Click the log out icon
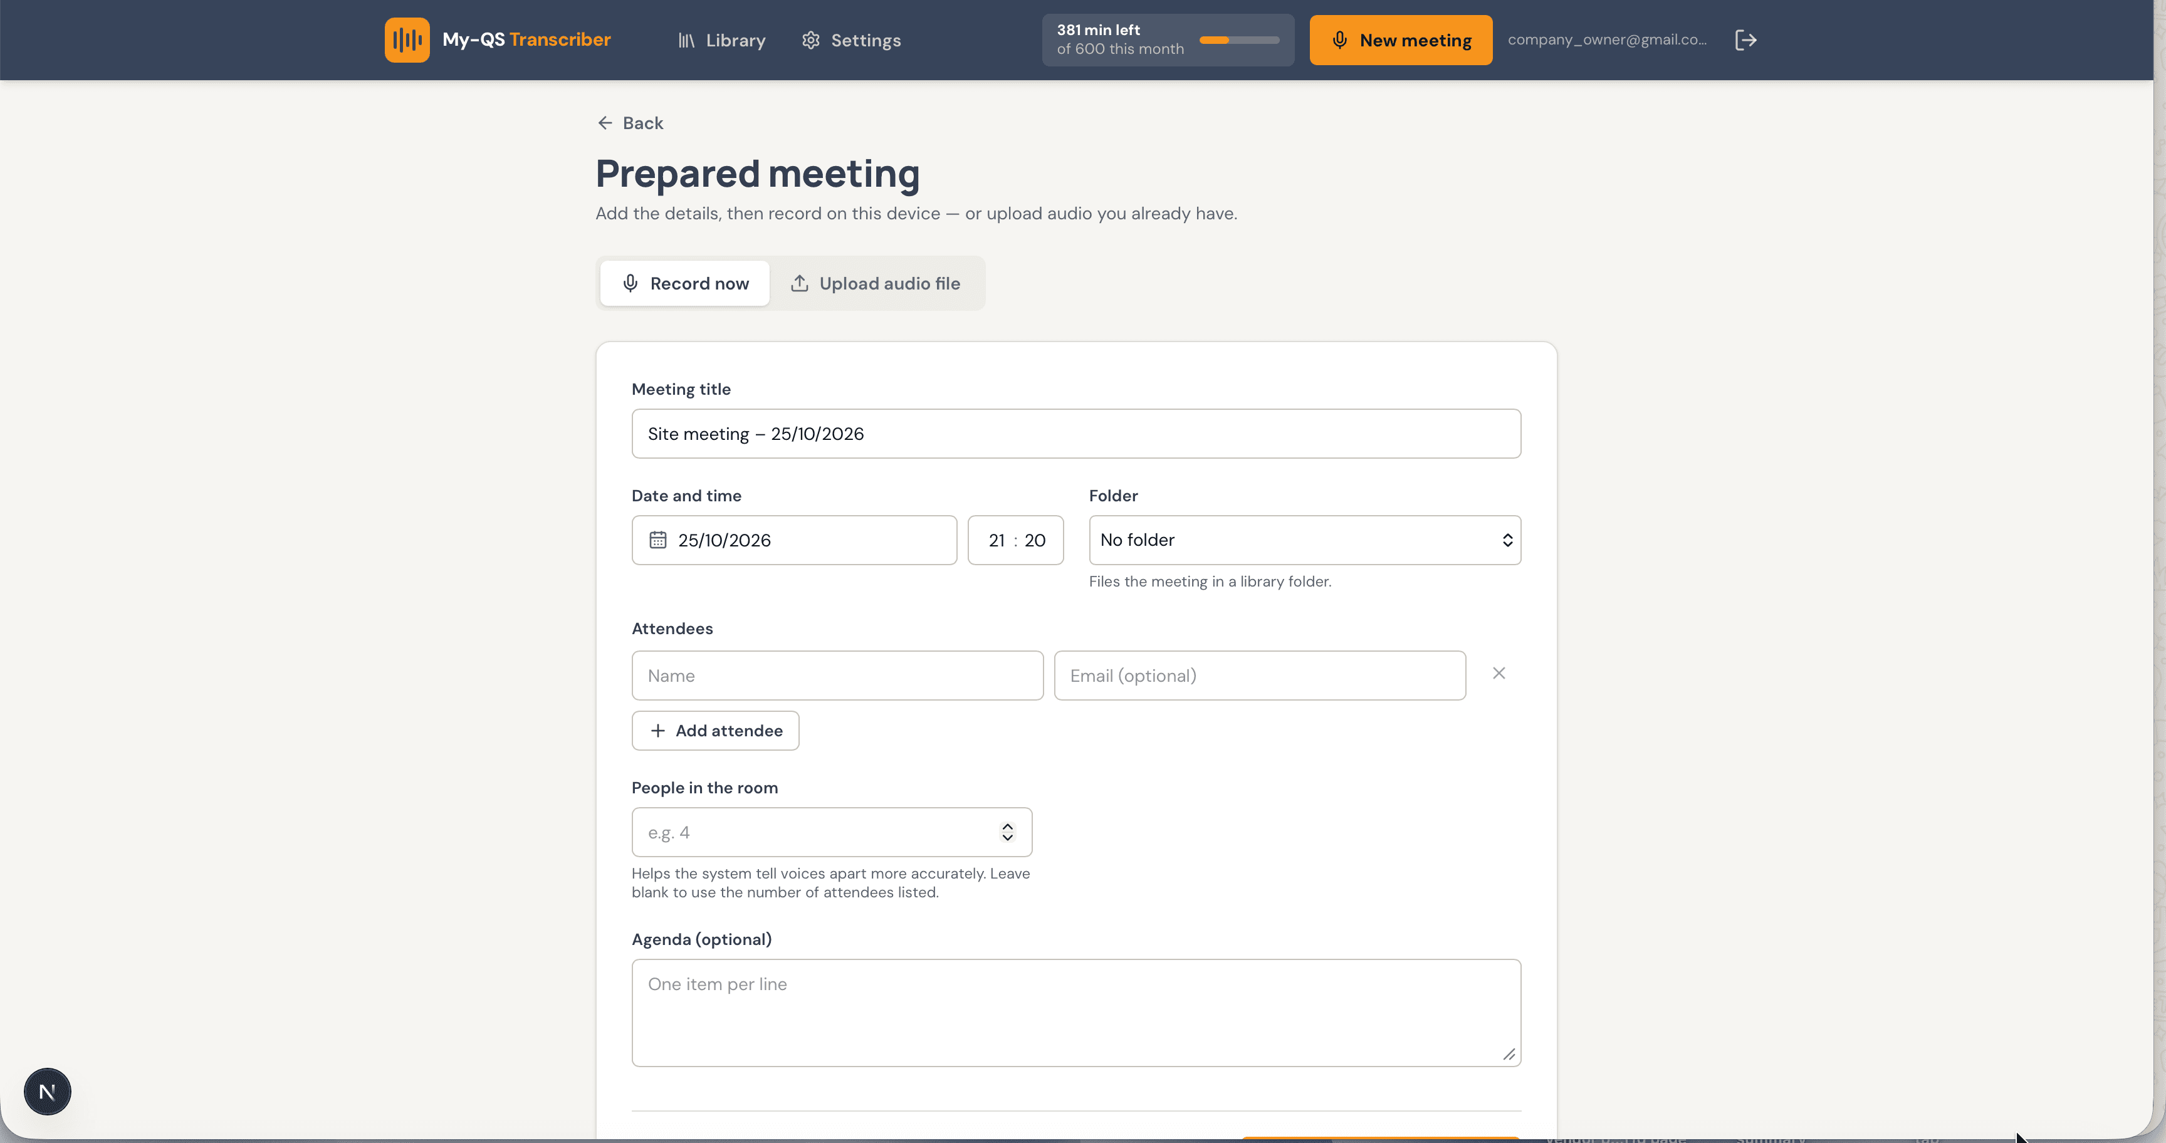The height and width of the screenshot is (1143, 2166). [1745, 39]
